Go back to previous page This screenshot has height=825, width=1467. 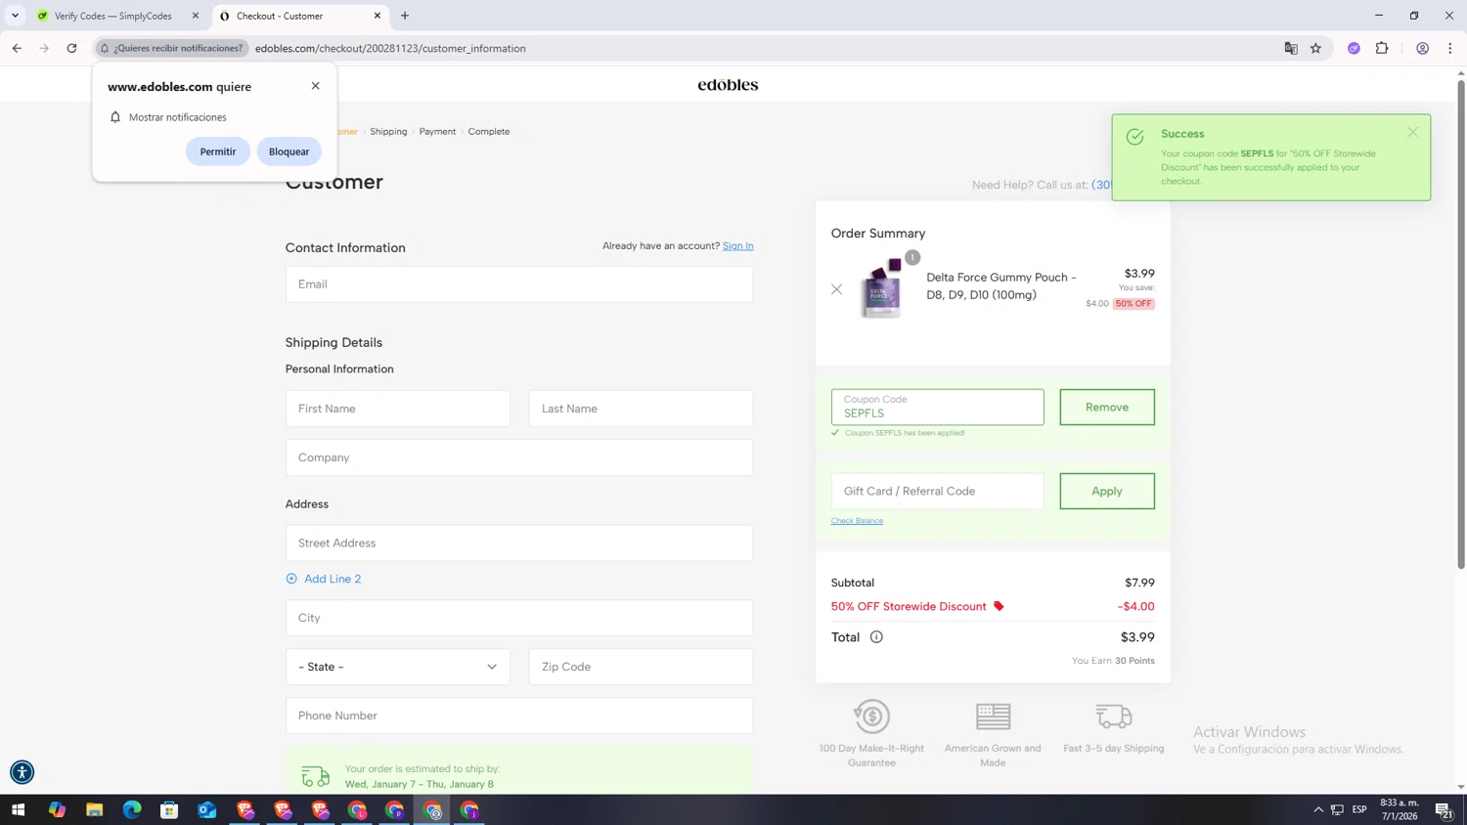17,48
